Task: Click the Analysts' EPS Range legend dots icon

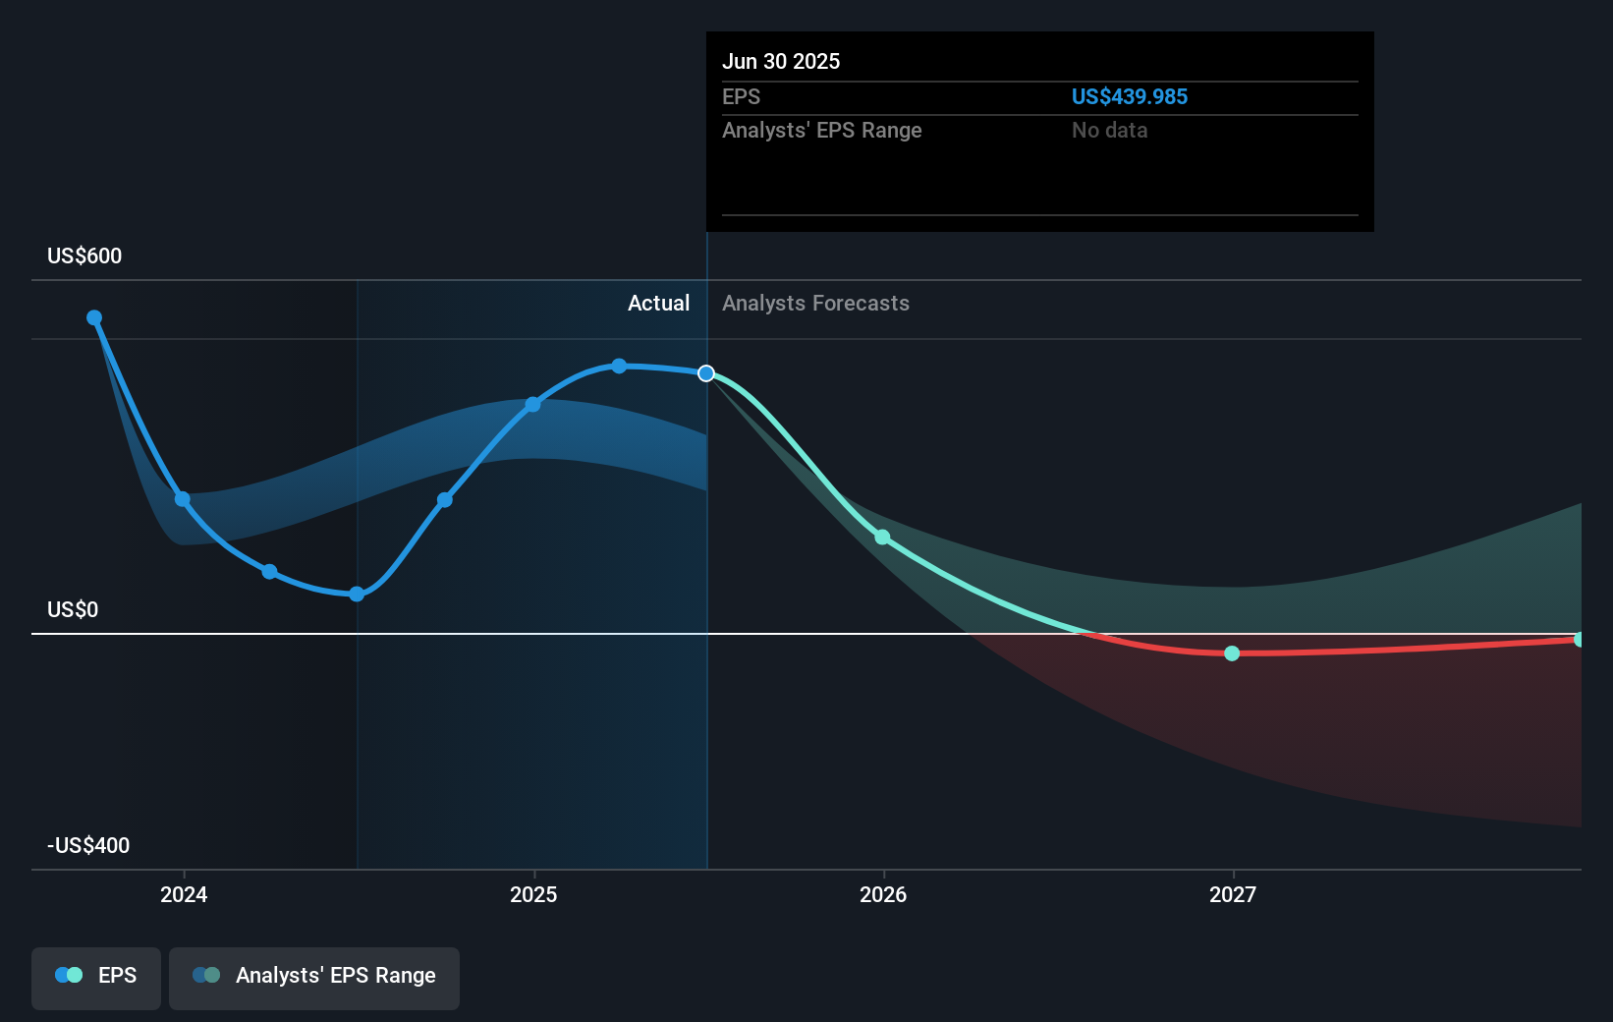Action: click(206, 975)
